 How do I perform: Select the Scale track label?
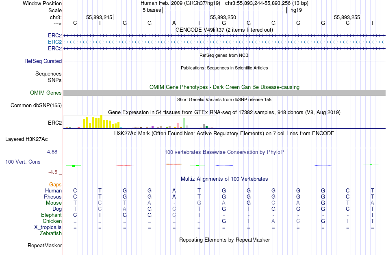[x=55, y=10]
